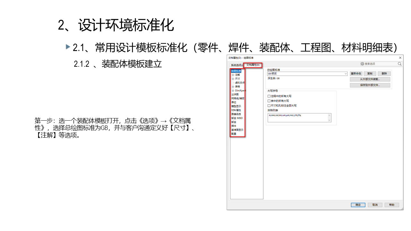Click the gear icon in search box

[362, 64]
